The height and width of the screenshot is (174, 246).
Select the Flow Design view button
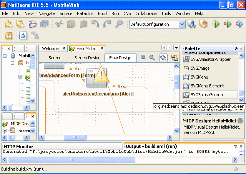120,58
